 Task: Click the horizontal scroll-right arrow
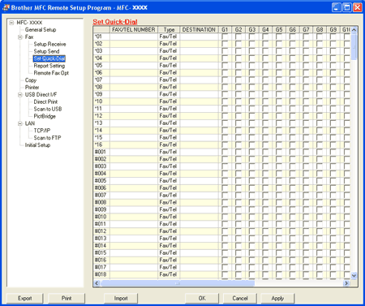tap(346, 283)
